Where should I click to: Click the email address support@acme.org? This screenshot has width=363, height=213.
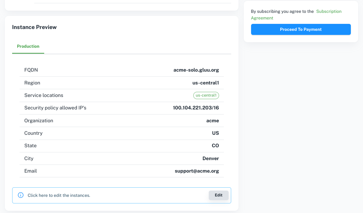tap(197, 171)
